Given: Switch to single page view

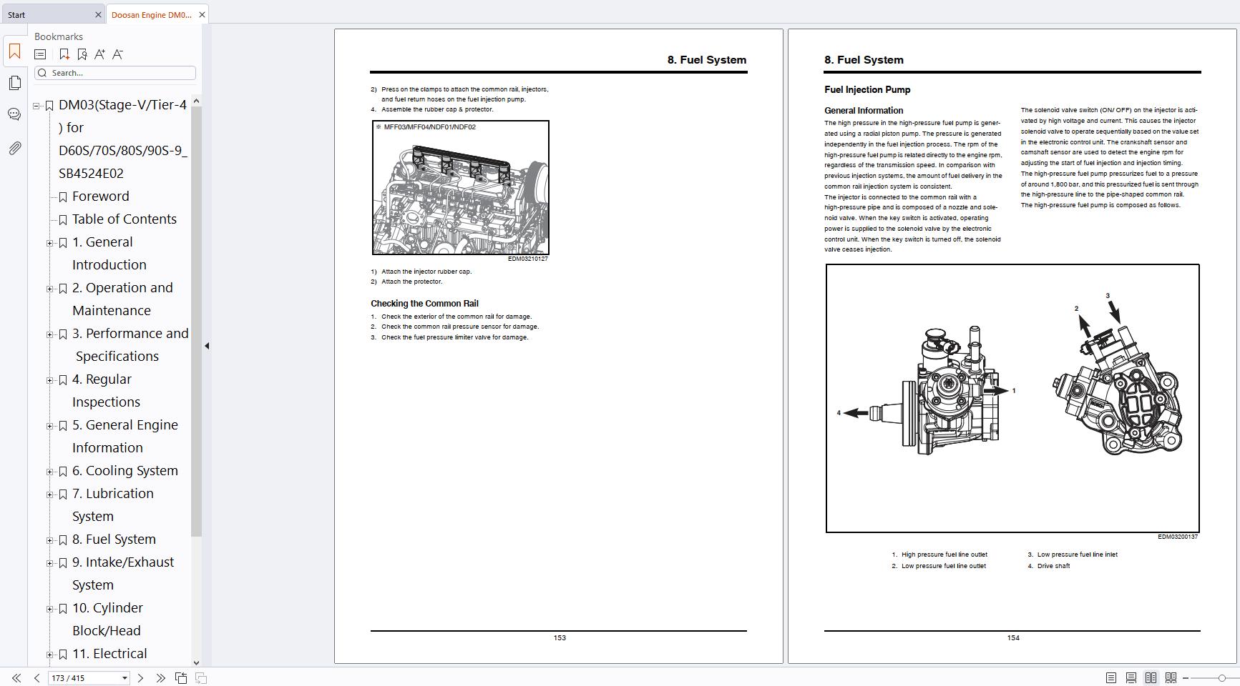Looking at the screenshot, I should [x=1111, y=678].
